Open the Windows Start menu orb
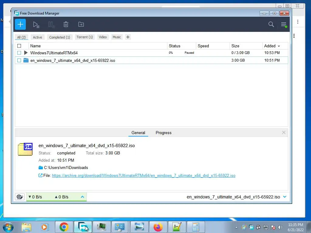Screen dimensions: 311x233 coord(8,227)
